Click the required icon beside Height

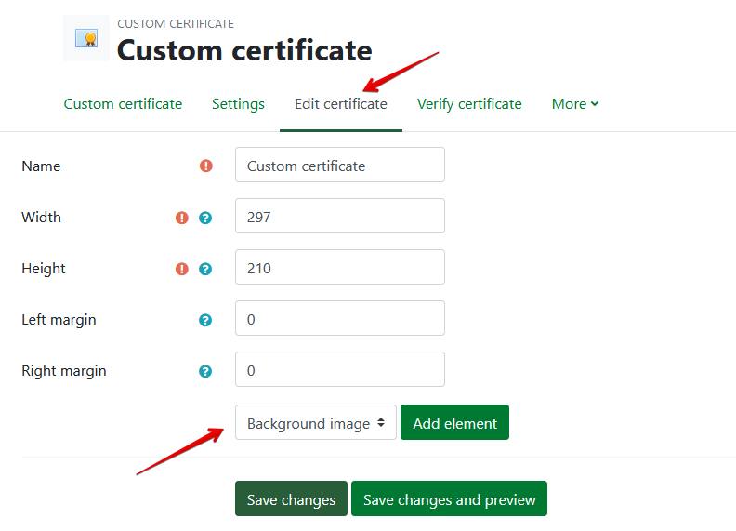[x=182, y=269]
